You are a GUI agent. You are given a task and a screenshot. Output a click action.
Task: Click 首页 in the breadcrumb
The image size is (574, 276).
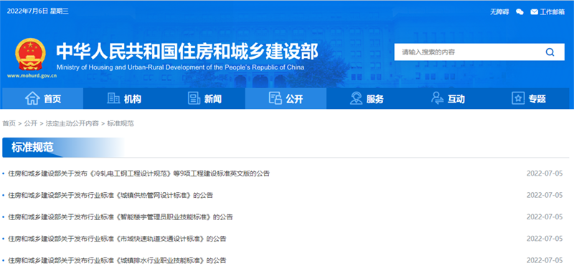[9, 123]
